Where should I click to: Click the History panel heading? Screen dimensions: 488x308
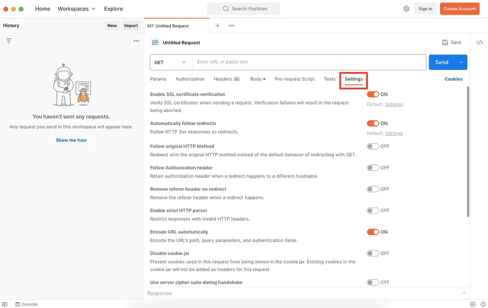(11, 25)
